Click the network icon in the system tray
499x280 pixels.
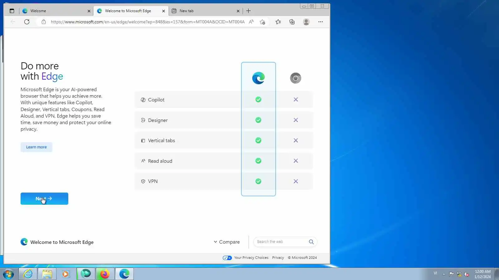pos(459,274)
